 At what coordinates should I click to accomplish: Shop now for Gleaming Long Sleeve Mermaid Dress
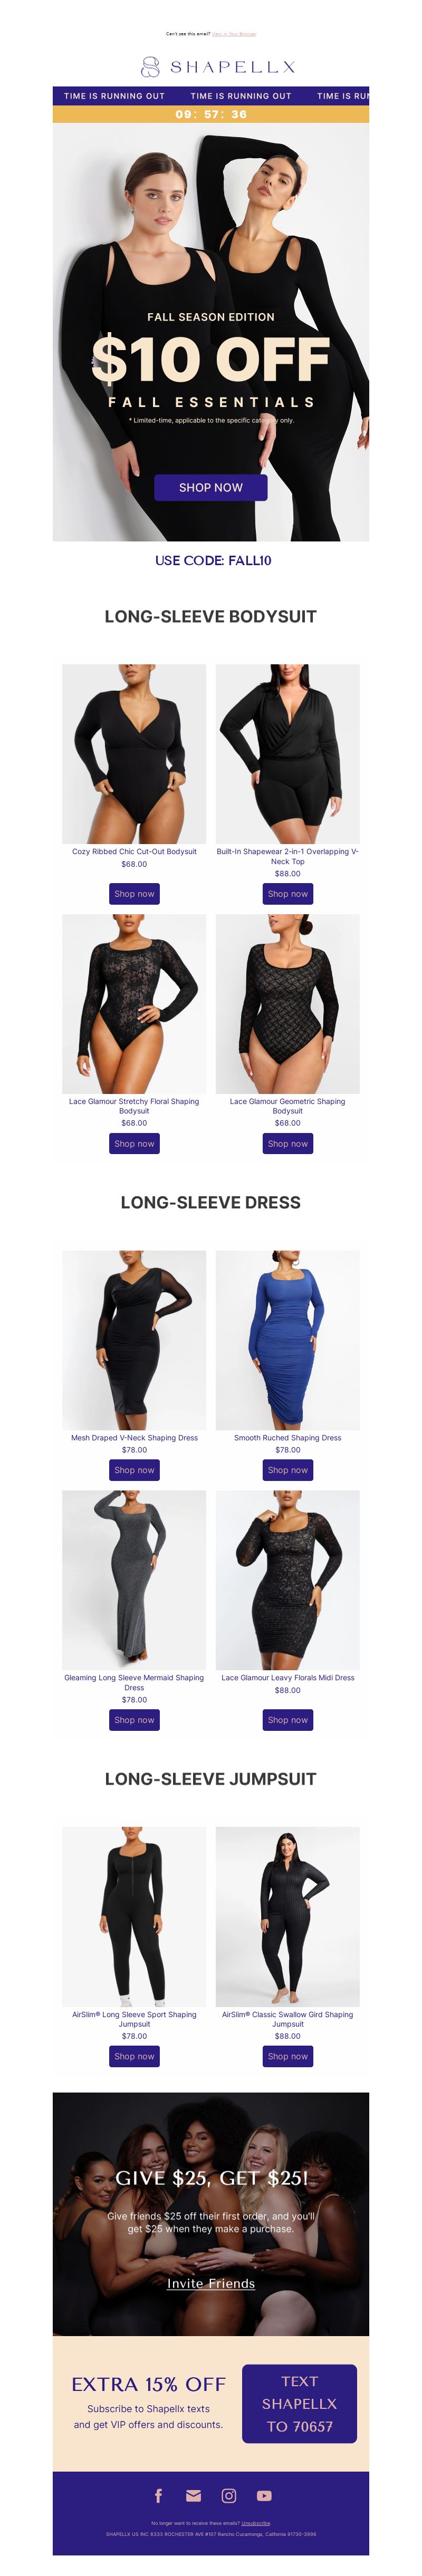pos(134,1720)
